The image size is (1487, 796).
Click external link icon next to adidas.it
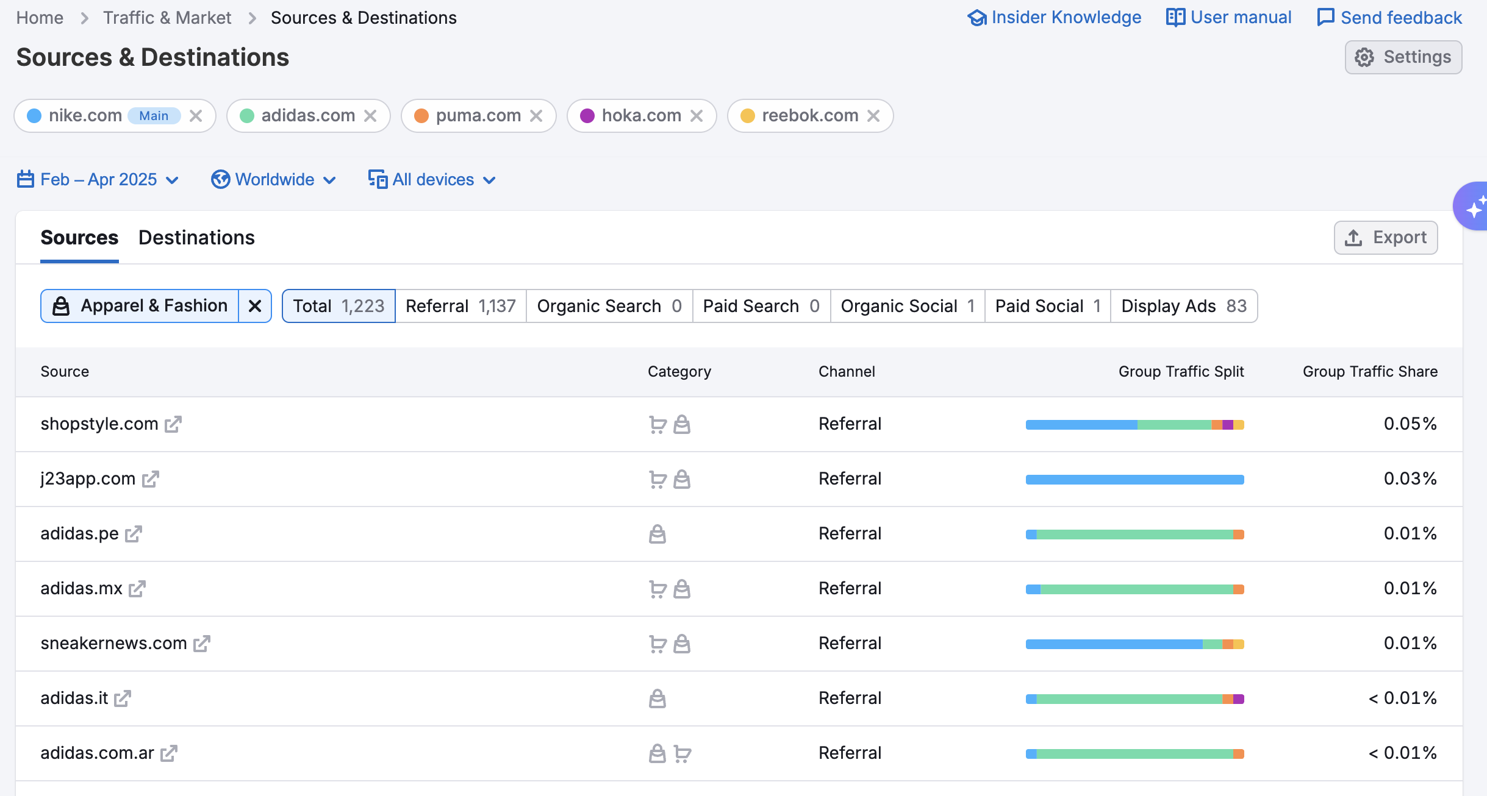123,698
